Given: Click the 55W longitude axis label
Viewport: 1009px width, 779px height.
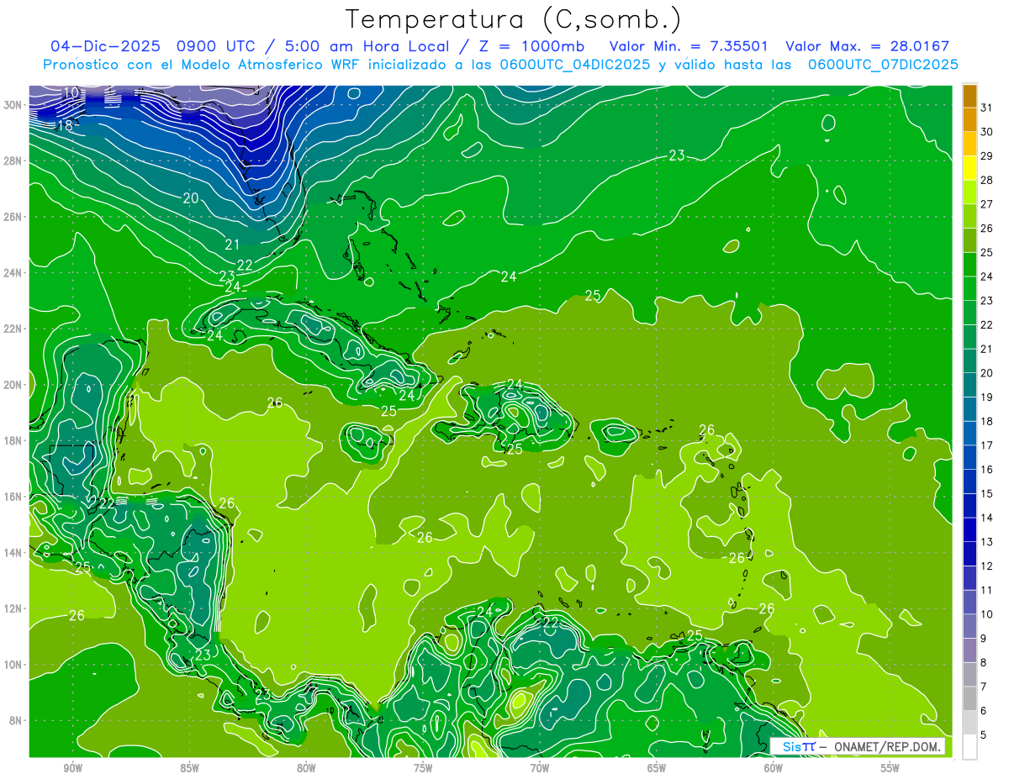Looking at the screenshot, I should coord(890,769).
